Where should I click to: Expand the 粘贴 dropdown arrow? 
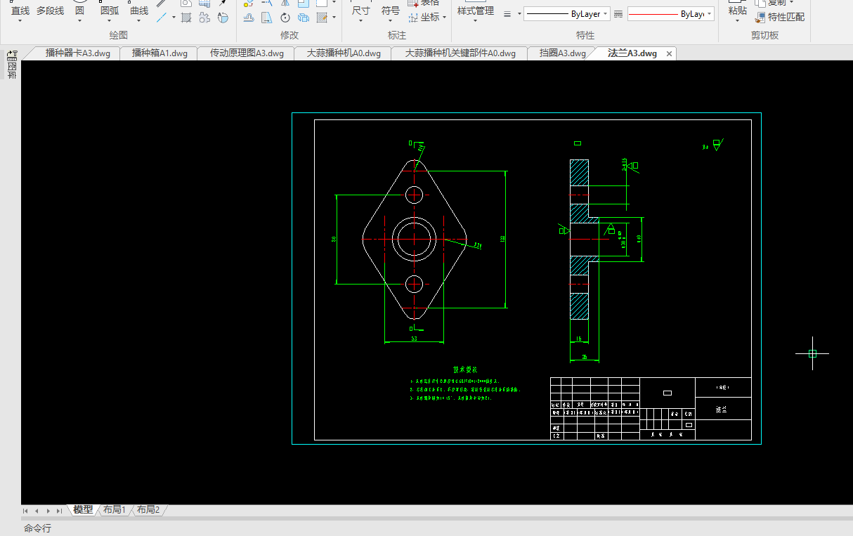(738, 21)
